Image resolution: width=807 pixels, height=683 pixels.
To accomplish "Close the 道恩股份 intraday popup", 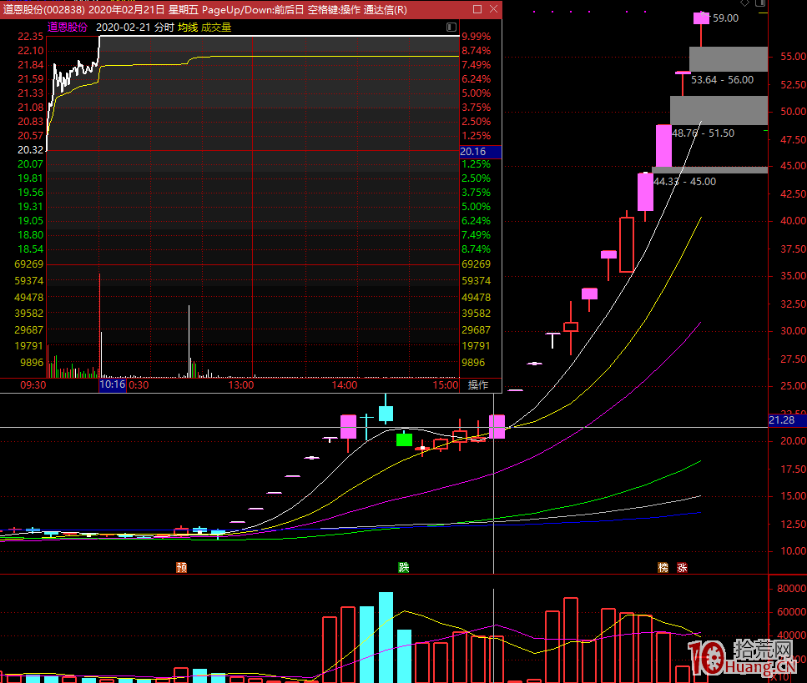I will pyautogui.click(x=493, y=9).
